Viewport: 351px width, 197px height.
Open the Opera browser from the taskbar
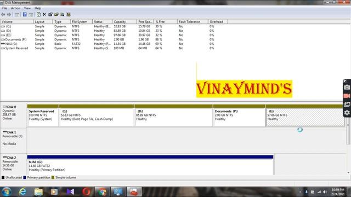[87, 192]
